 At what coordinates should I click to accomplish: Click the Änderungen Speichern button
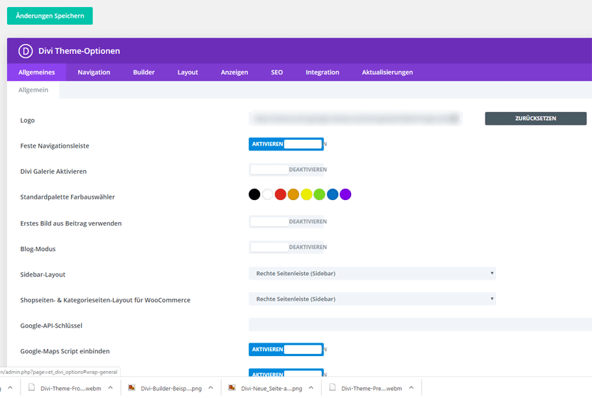tap(50, 16)
